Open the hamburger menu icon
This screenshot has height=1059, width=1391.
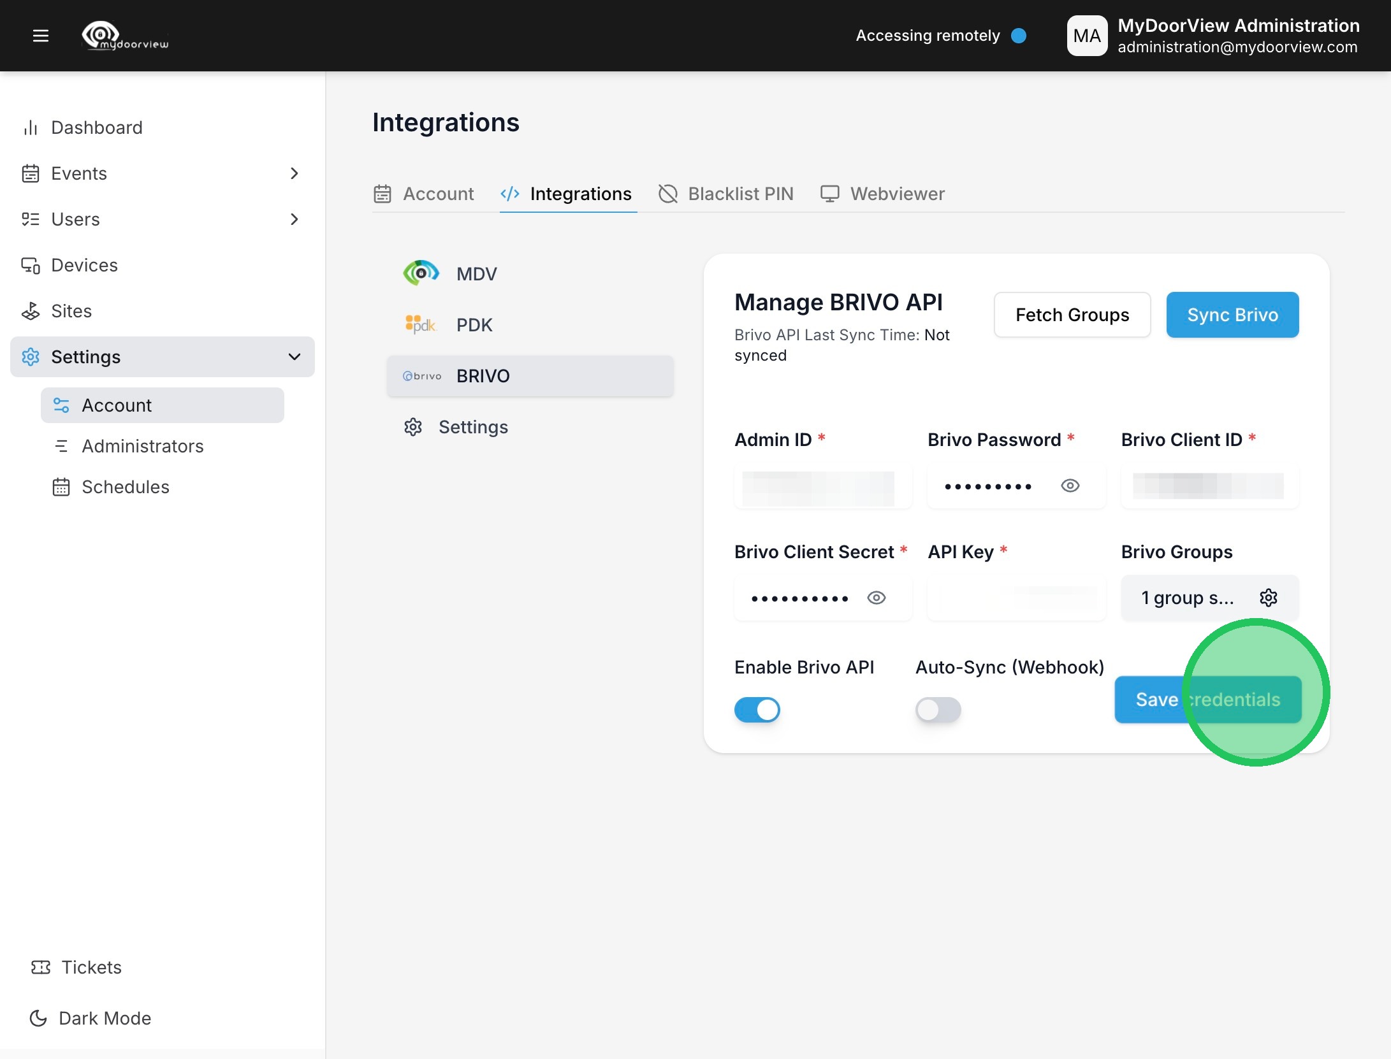point(41,36)
